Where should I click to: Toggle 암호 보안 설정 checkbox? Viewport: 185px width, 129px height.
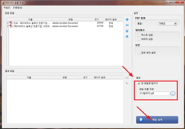(x=139, y=53)
